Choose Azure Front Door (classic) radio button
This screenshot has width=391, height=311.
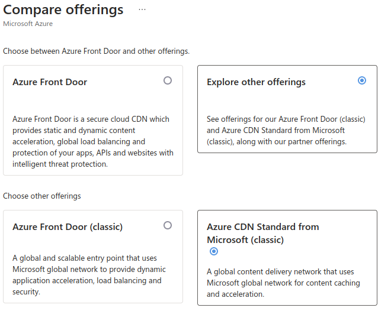point(168,225)
